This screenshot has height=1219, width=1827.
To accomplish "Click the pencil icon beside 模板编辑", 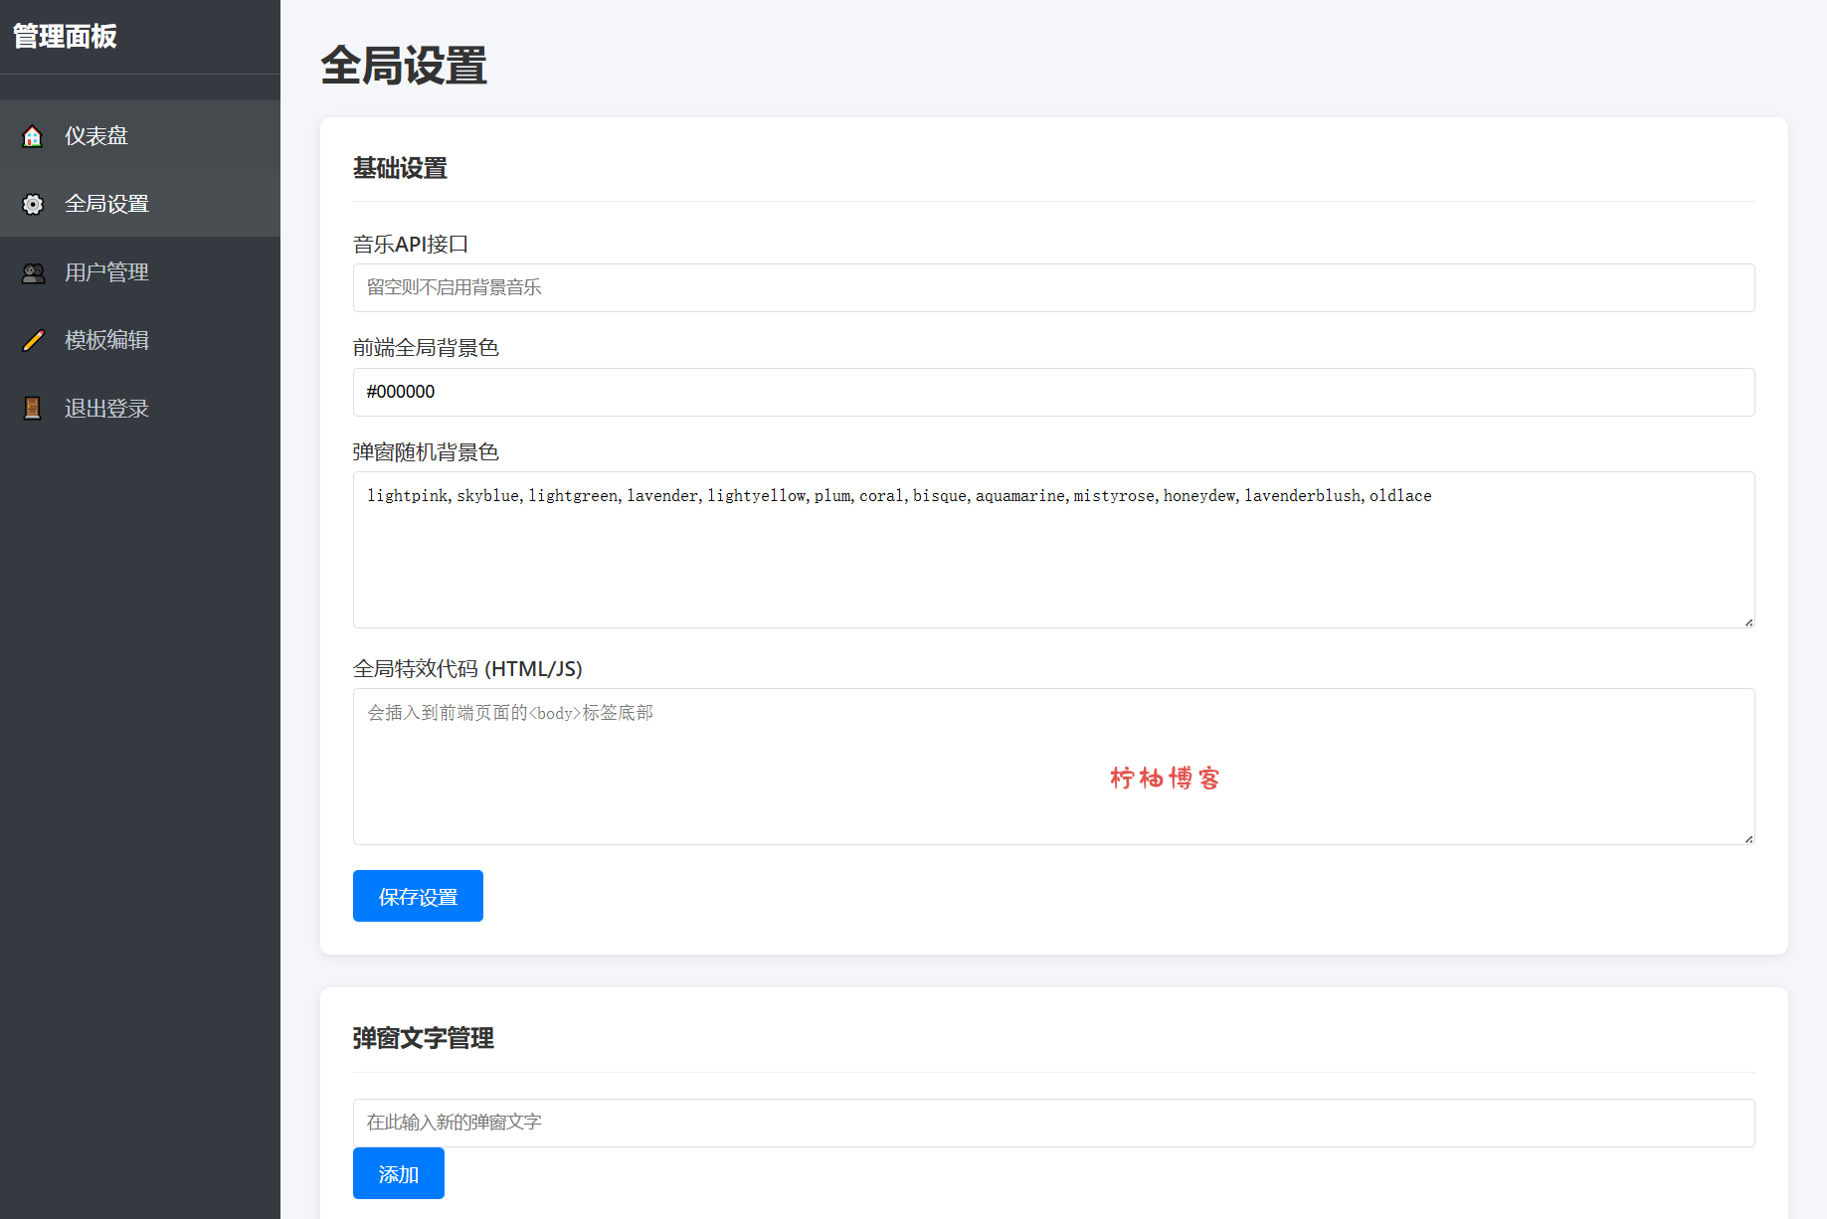I will tap(33, 340).
